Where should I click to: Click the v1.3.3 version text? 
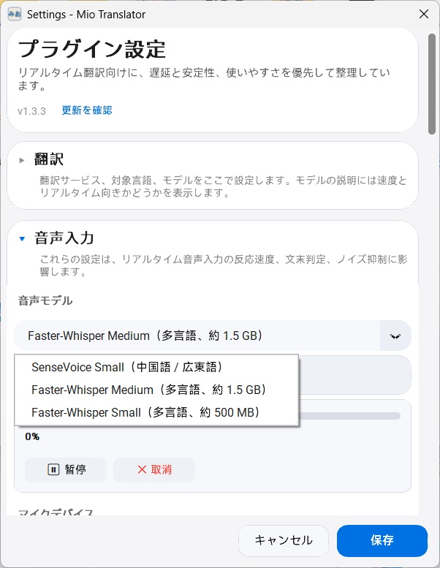32,111
